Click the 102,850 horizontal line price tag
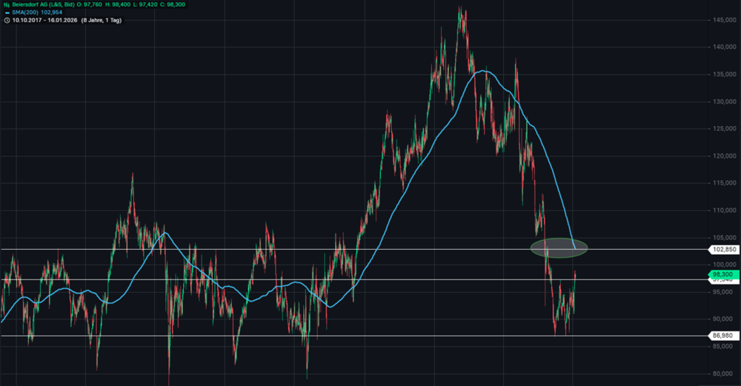Image resolution: width=741 pixels, height=386 pixels. [x=723, y=250]
